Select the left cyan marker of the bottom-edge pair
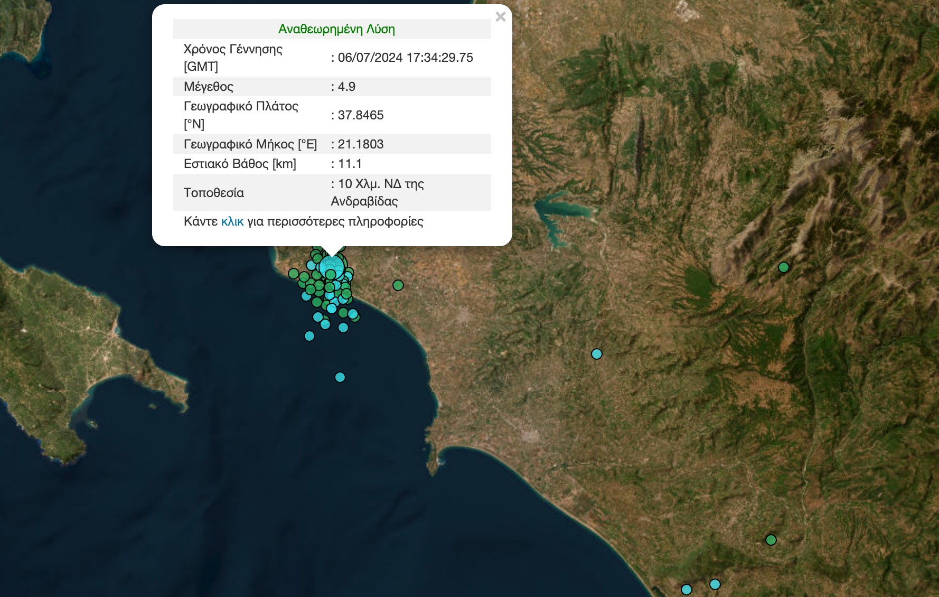The height and width of the screenshot is (597, 939). click(687, 589)
